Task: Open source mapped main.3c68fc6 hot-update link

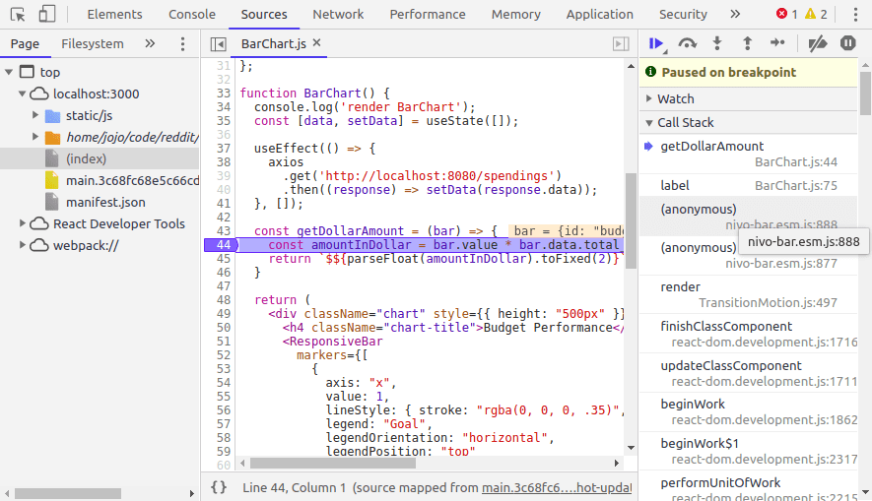Action: pyautogui.click(x=557, y=487)
